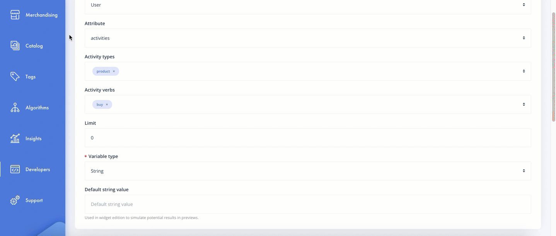Click the Merchandising store icon
The image size is (556, 236).
[x=15, y=15]
